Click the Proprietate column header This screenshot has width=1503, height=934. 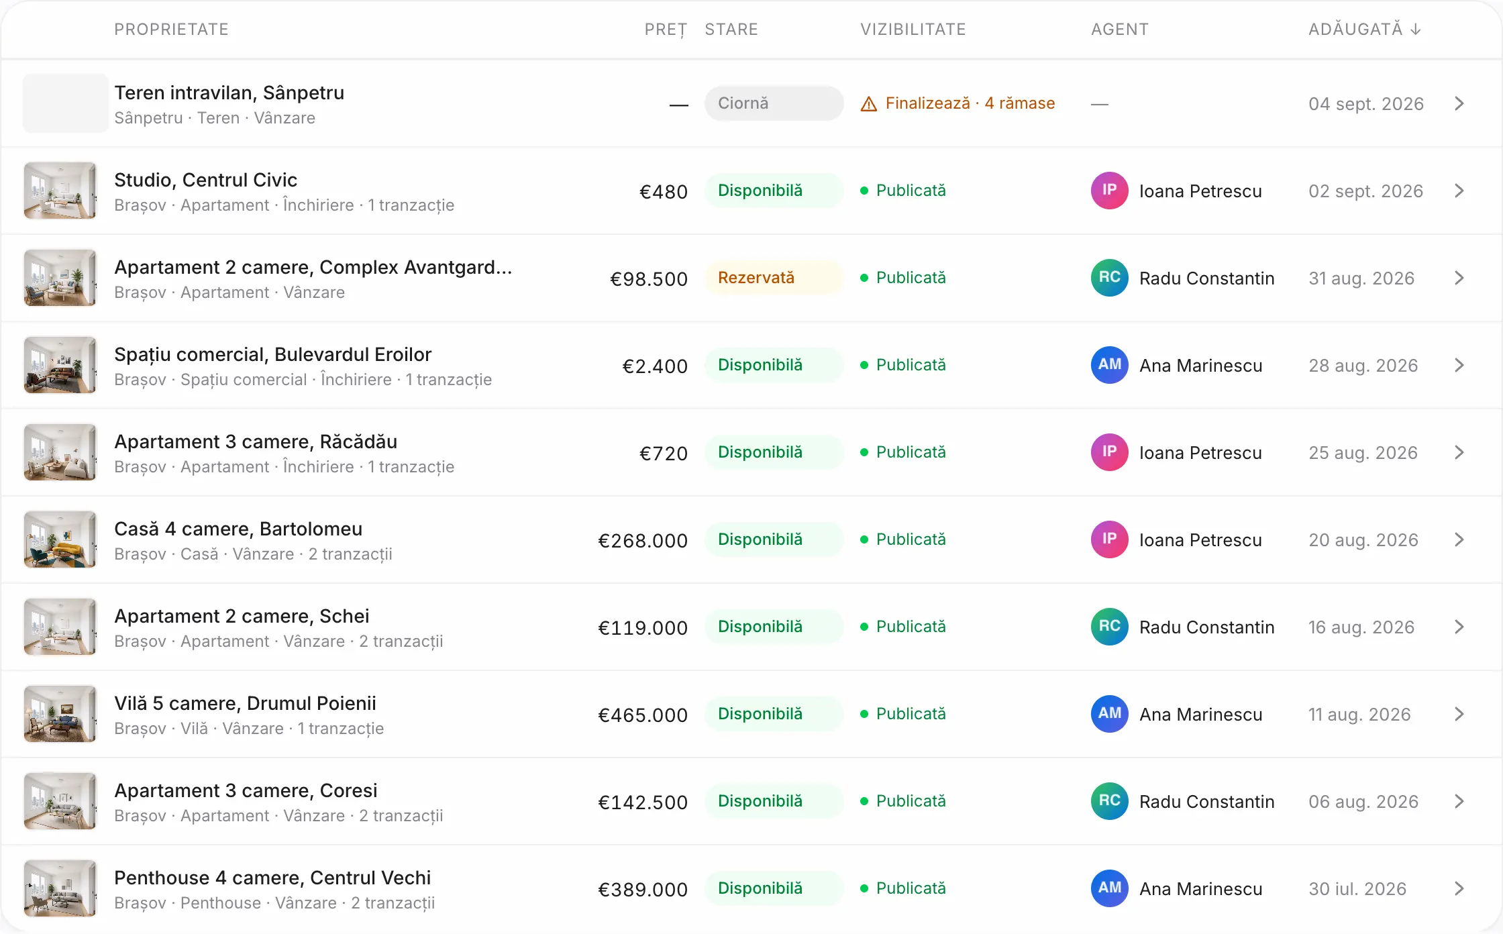(x=171, y=30)
